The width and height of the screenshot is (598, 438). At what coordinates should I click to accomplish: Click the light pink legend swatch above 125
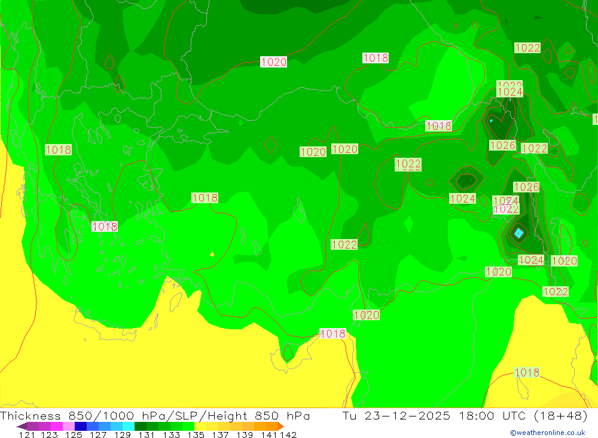pyautogui.click(x=69, y=426)
